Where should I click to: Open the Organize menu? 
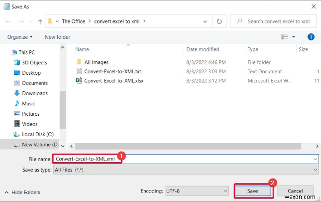click(20, 37)
